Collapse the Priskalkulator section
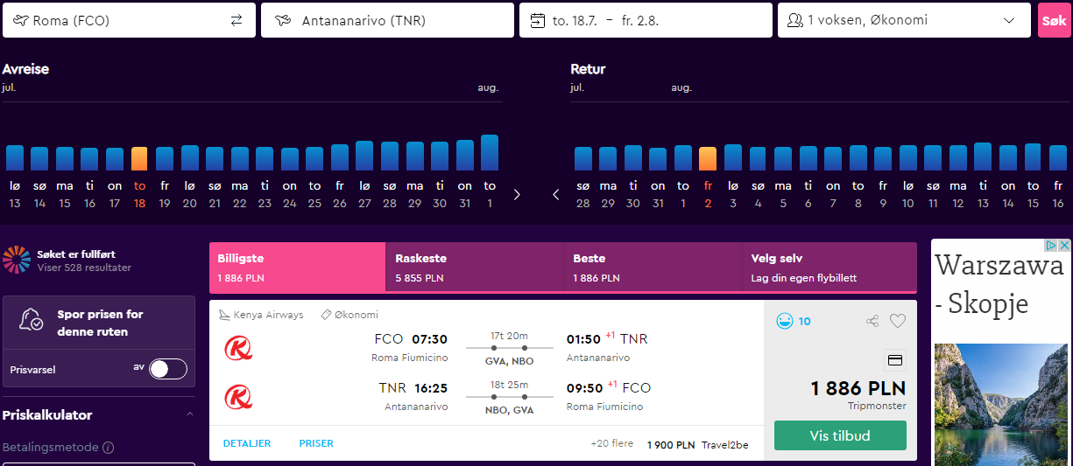Viewport: 1073px width, 466px height. 190,414
